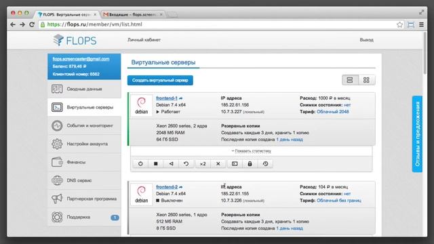Click Выход to log out
Screen dimensions: 434x244
tap(366, 40)
